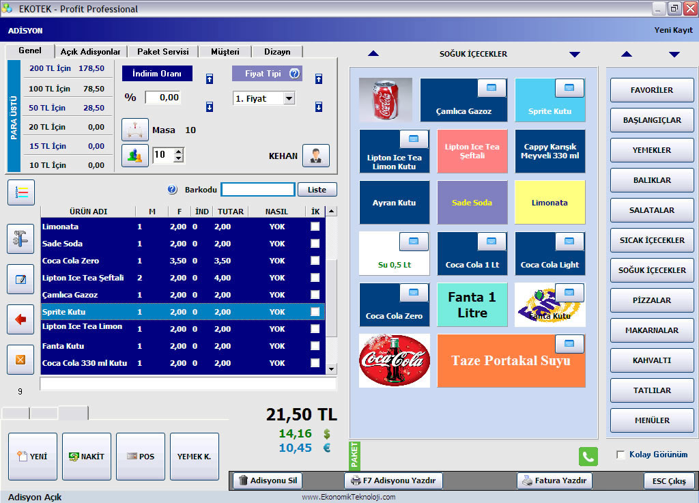This screenshot has width=699, height=503.
Task: Open waiter selection icon next to KEHAN
Action: (x=316, y=156)
